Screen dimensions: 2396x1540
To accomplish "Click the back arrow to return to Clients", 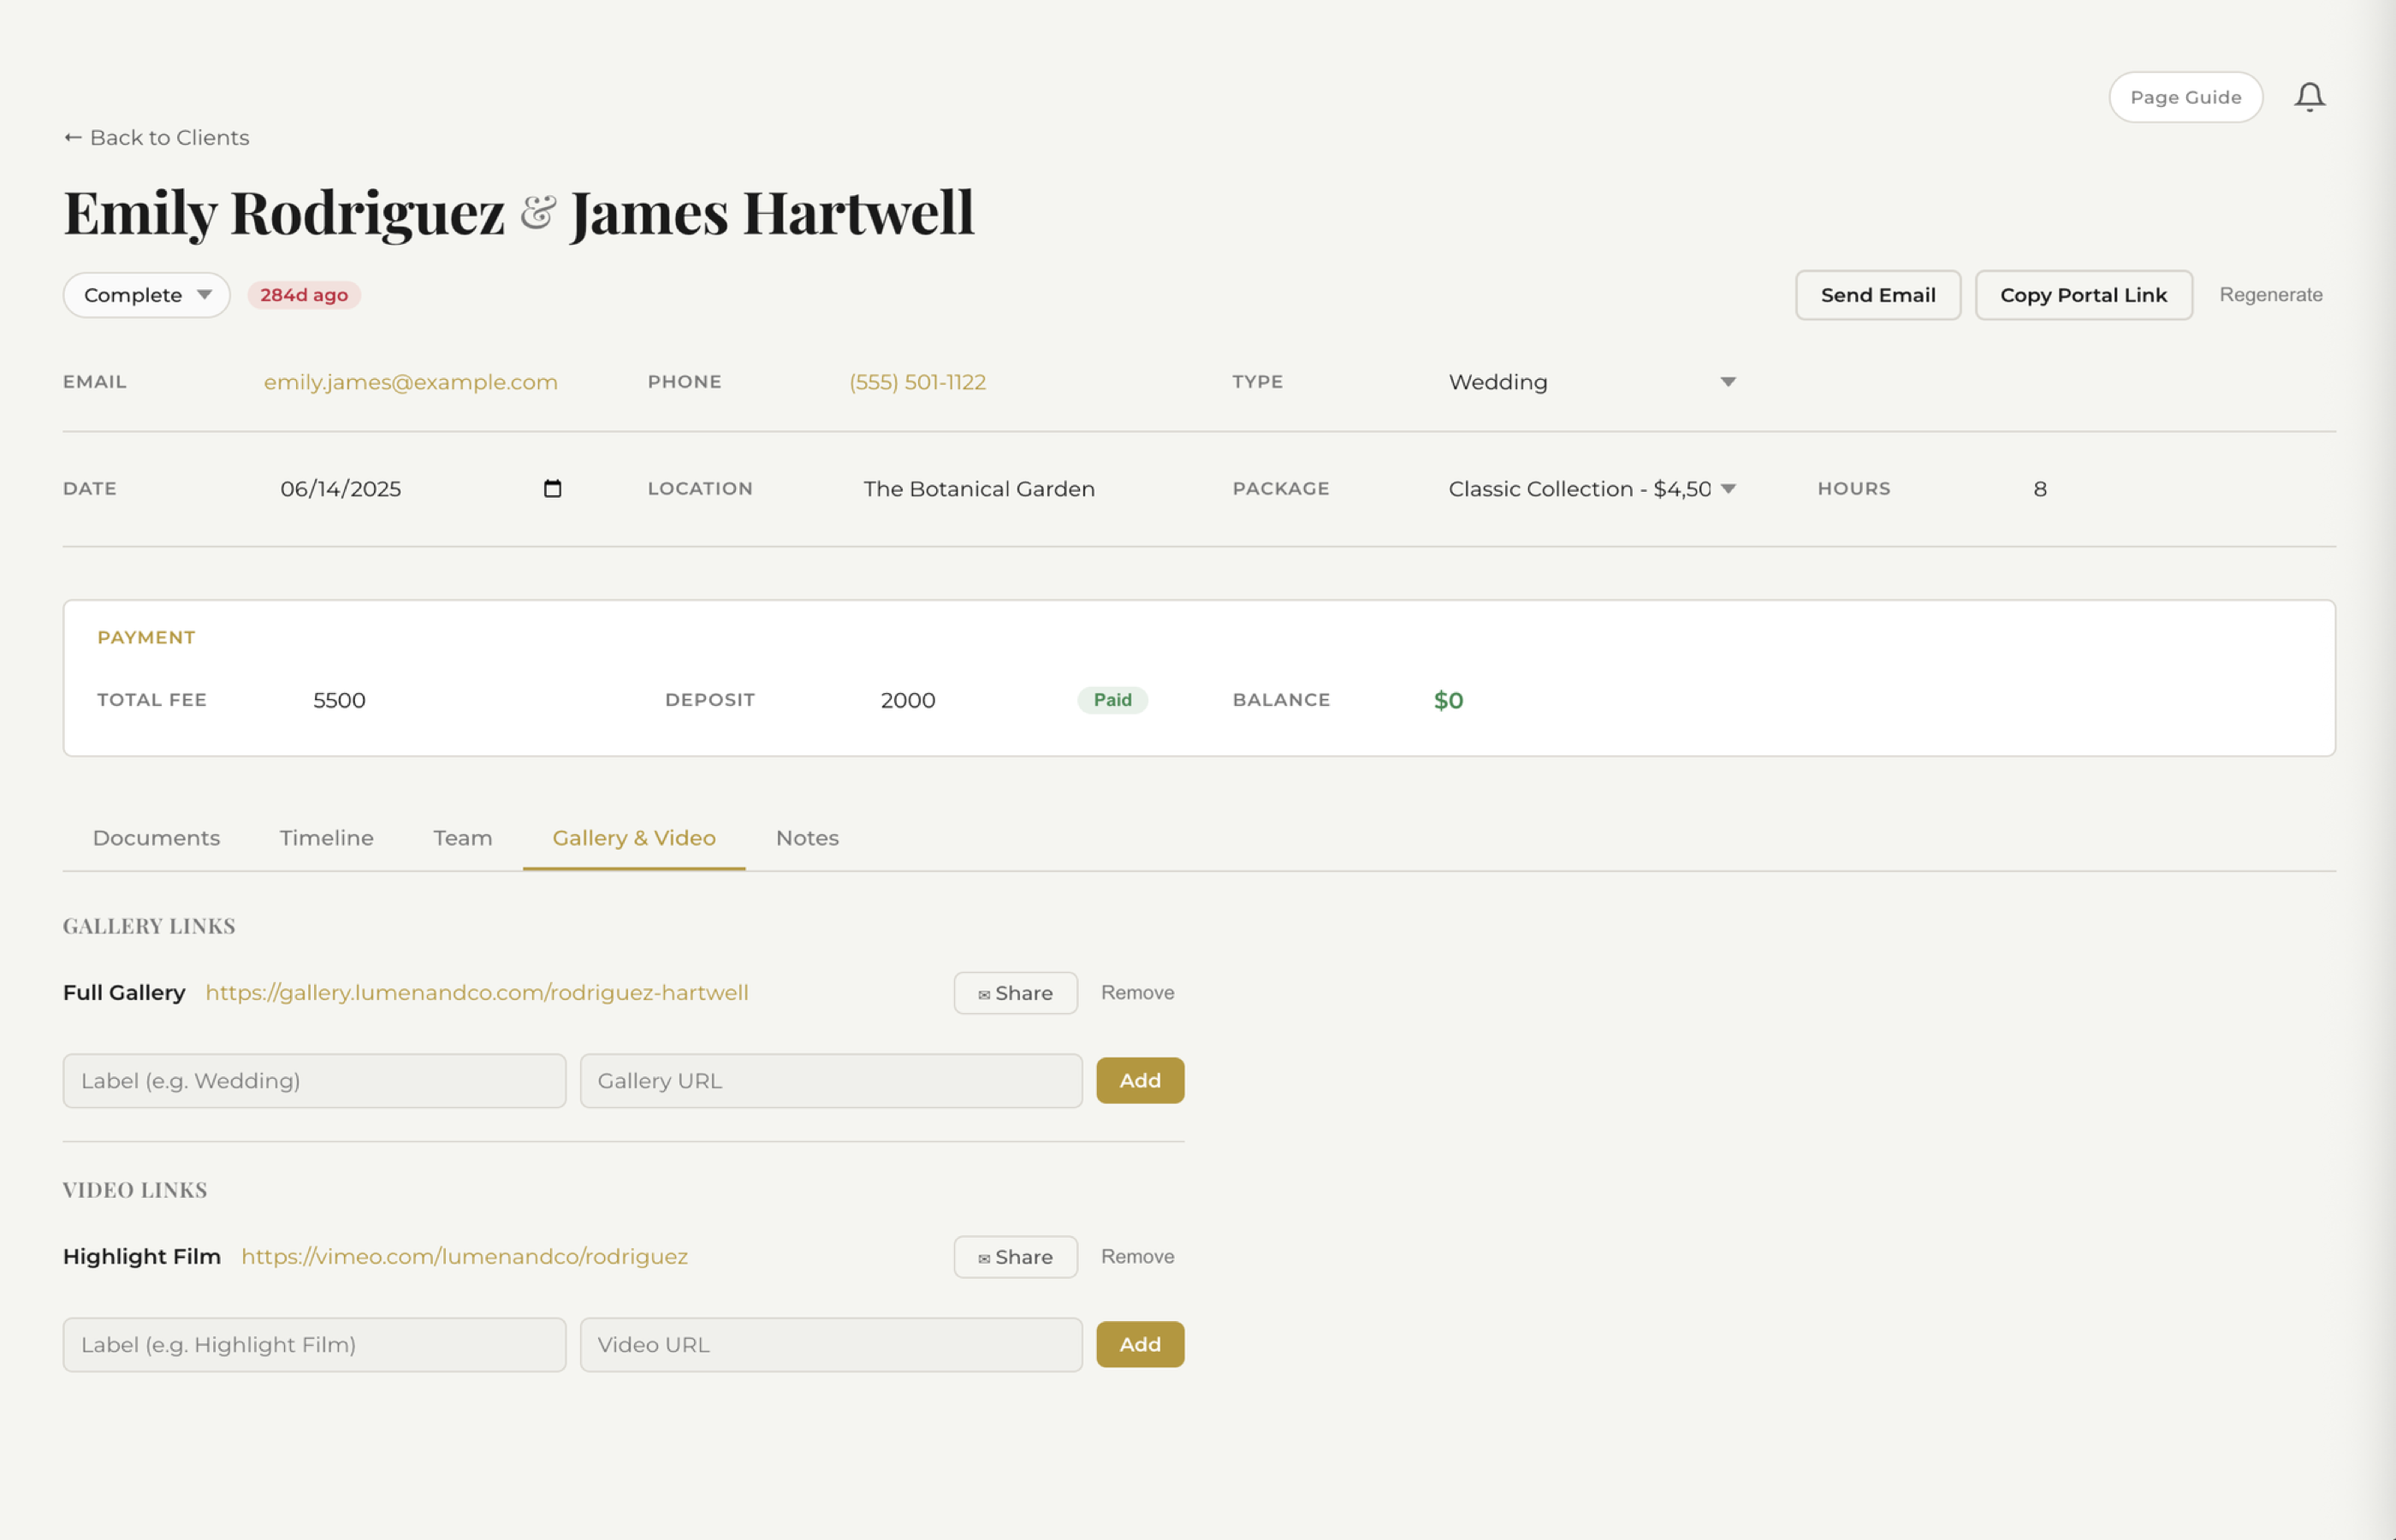I will 71,137.
